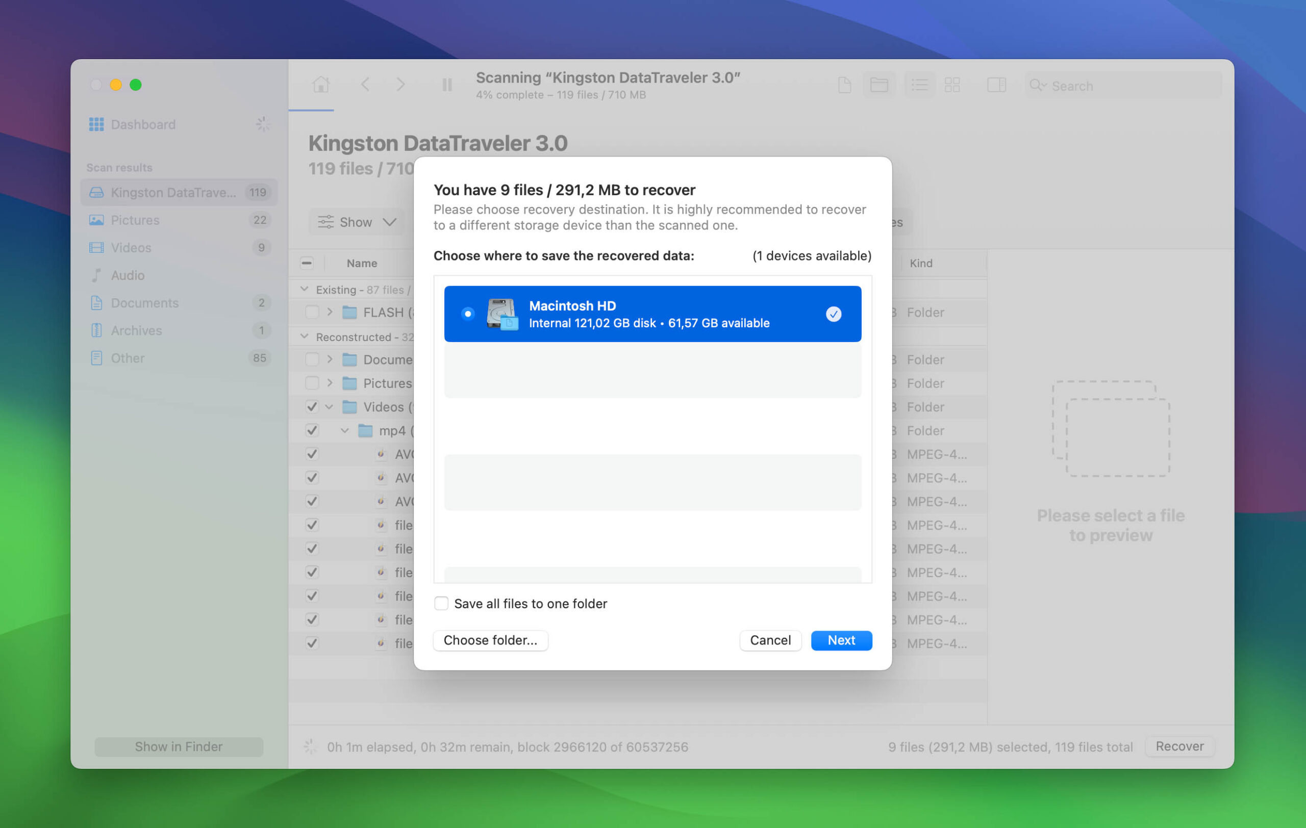This screenshot has height=828, width=1306.
Task: Select Macintosh HD as recovery destination
Action: point(652,313)
